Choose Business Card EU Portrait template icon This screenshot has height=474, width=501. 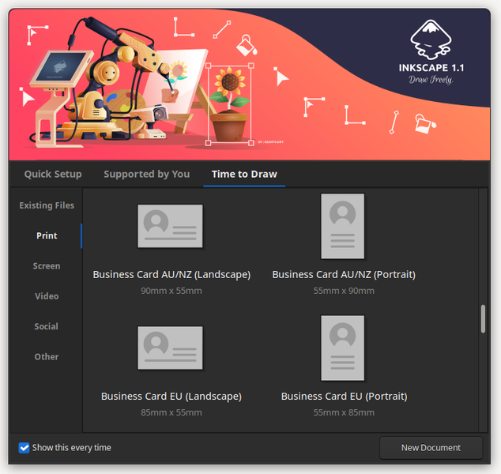tap(342, 348)
